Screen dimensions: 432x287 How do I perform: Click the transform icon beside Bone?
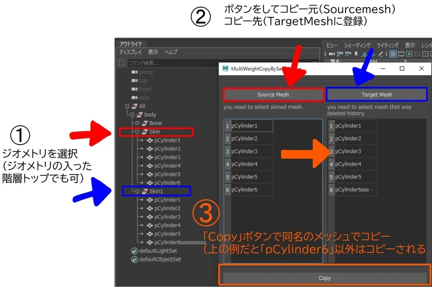point(145,123)
